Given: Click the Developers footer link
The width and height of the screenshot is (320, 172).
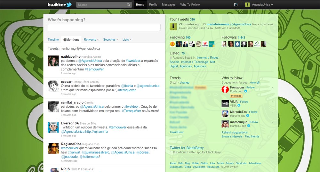Looking at the screenshot, I should [x=199, y=167].
